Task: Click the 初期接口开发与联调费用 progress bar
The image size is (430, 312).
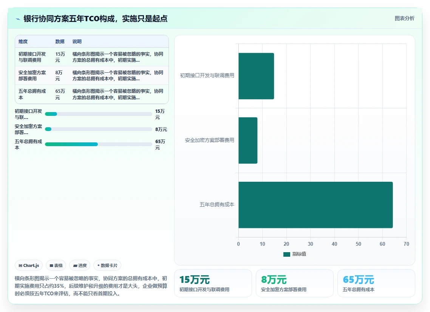Action: coord(99,114)
